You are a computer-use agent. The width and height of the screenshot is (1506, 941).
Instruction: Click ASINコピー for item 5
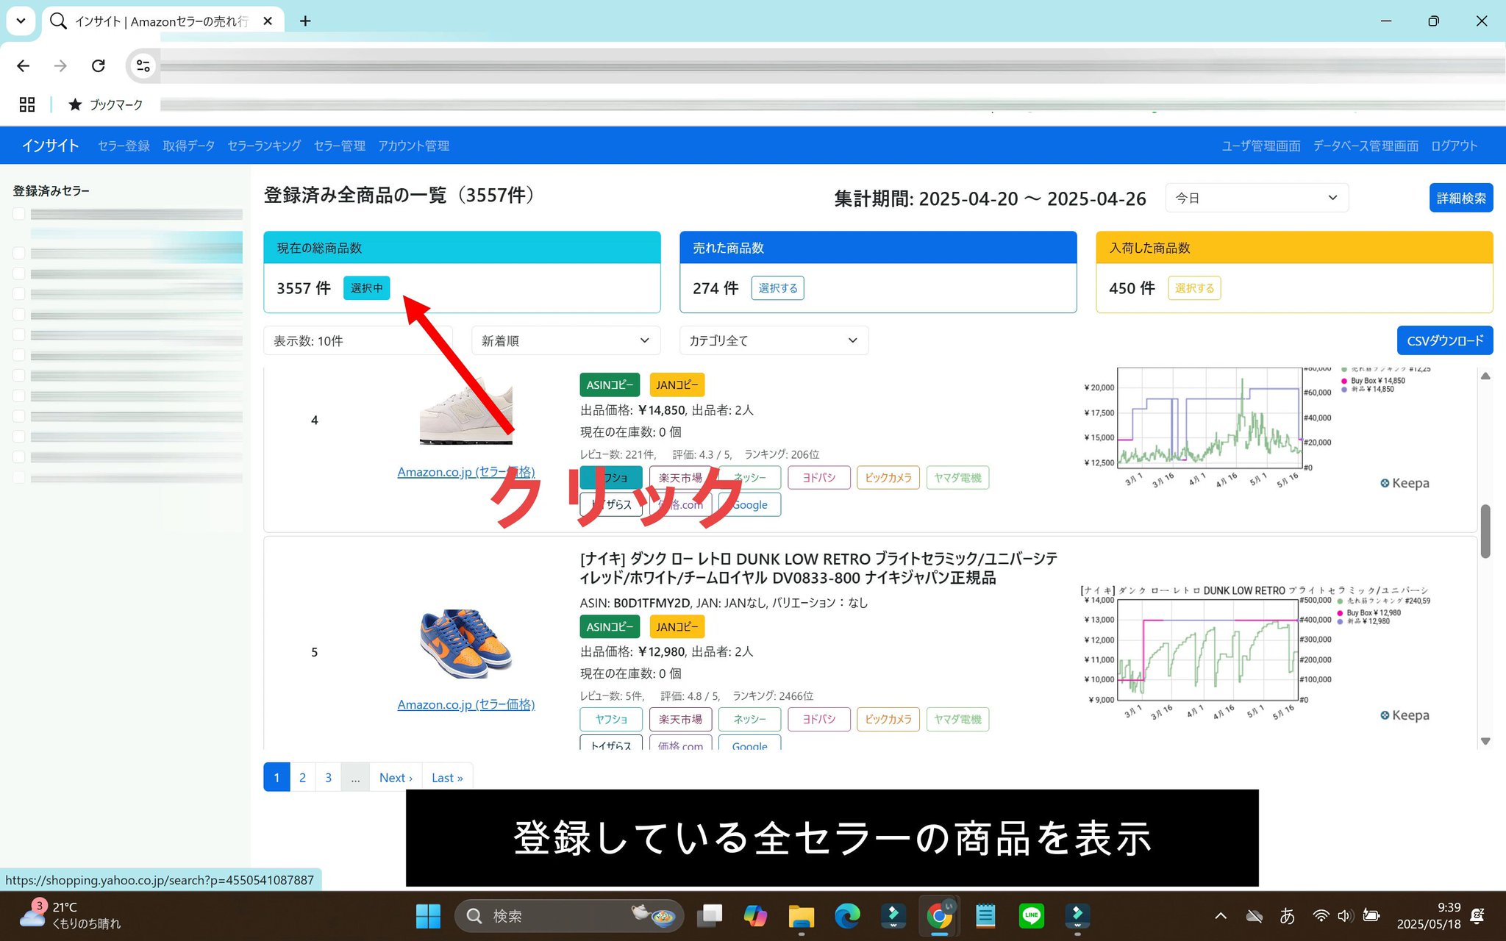(610, 626)
